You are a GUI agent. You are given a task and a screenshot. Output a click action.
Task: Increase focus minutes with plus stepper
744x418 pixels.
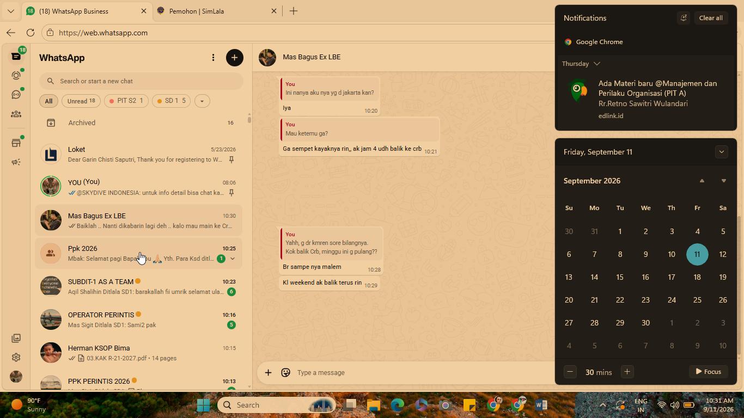tap(627, 372)
